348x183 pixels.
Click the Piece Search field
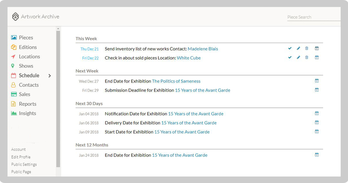pyautogui.click(x=312, y=17)
